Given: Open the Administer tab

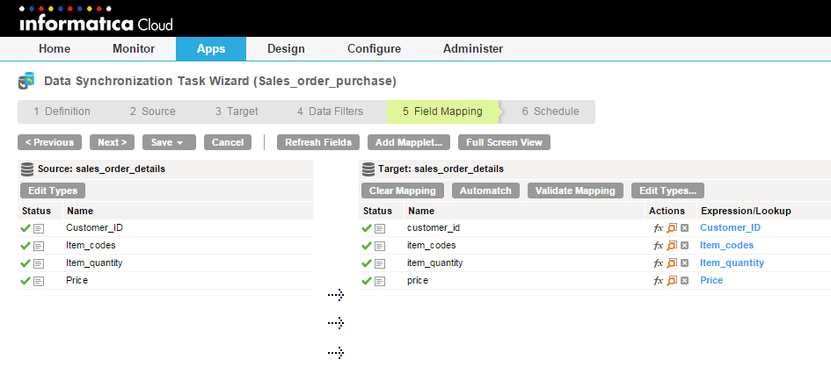Looking at the screenshot, I should click(x=473, y=48).
